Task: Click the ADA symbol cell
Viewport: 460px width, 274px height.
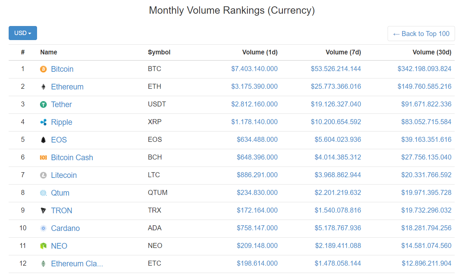Action: point(154,228)
